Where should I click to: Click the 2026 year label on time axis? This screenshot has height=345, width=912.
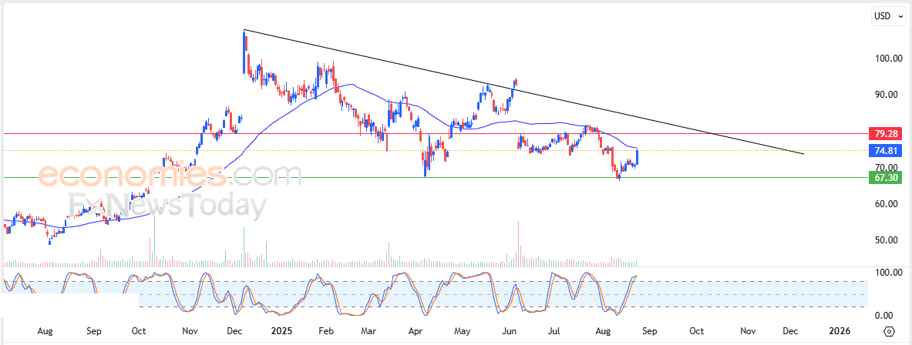click(x=840, y=331)
